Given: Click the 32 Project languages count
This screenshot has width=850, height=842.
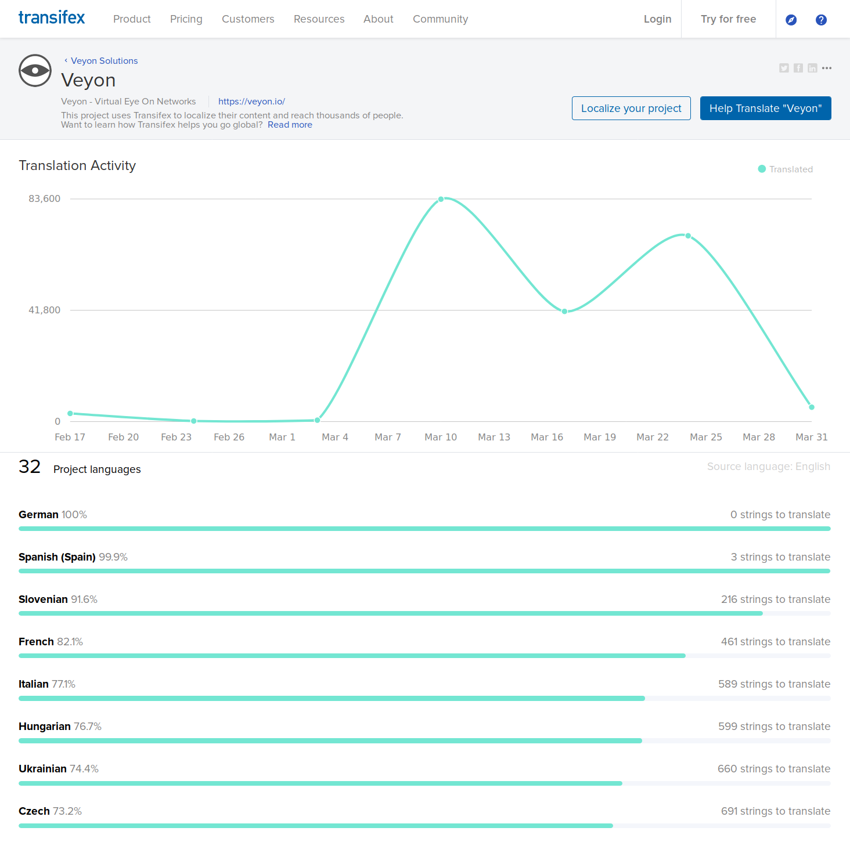Looking at the screenshot, I should pyautogui.click(x=80, y=467).
